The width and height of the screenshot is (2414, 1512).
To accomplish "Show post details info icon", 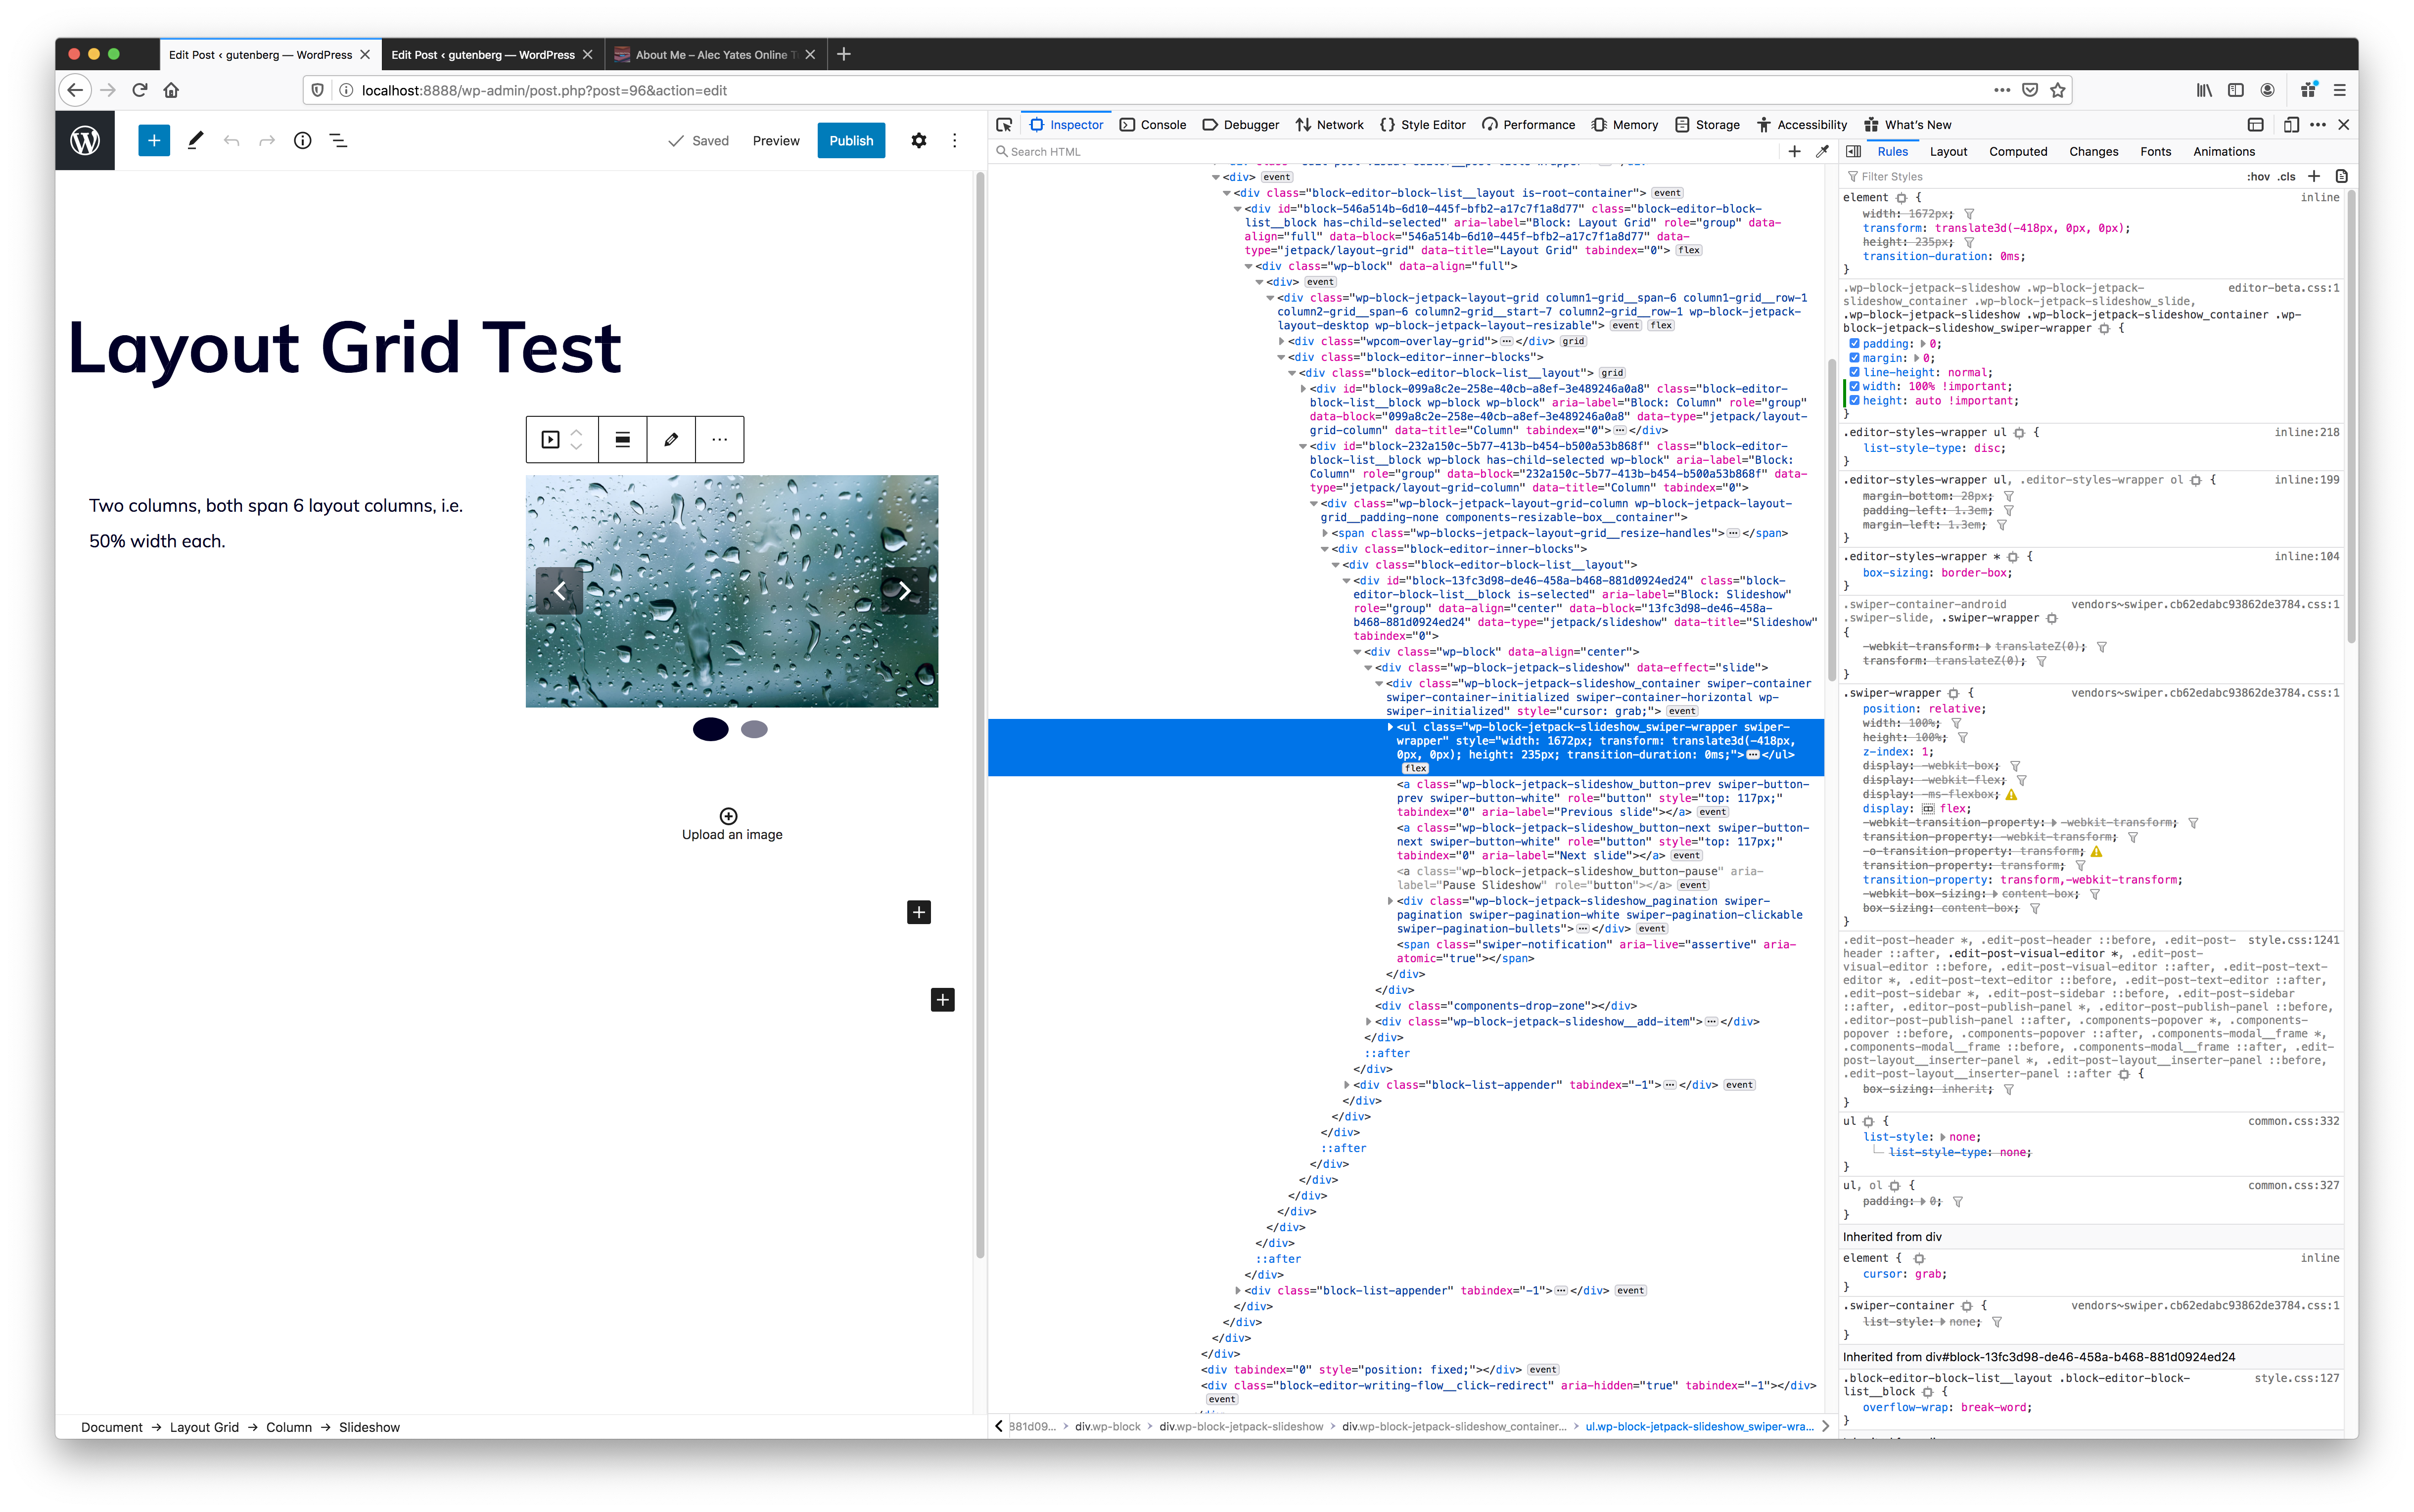I will (x=302, y=141).
